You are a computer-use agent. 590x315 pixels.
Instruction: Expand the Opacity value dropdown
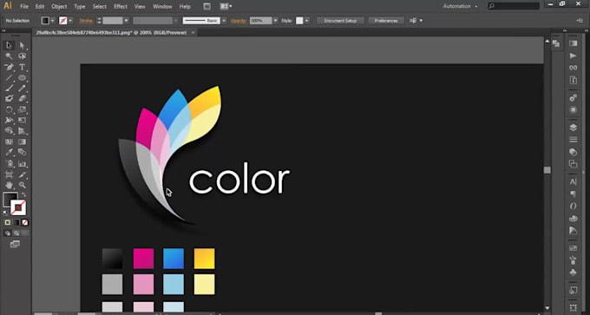(x=275, y=21)
